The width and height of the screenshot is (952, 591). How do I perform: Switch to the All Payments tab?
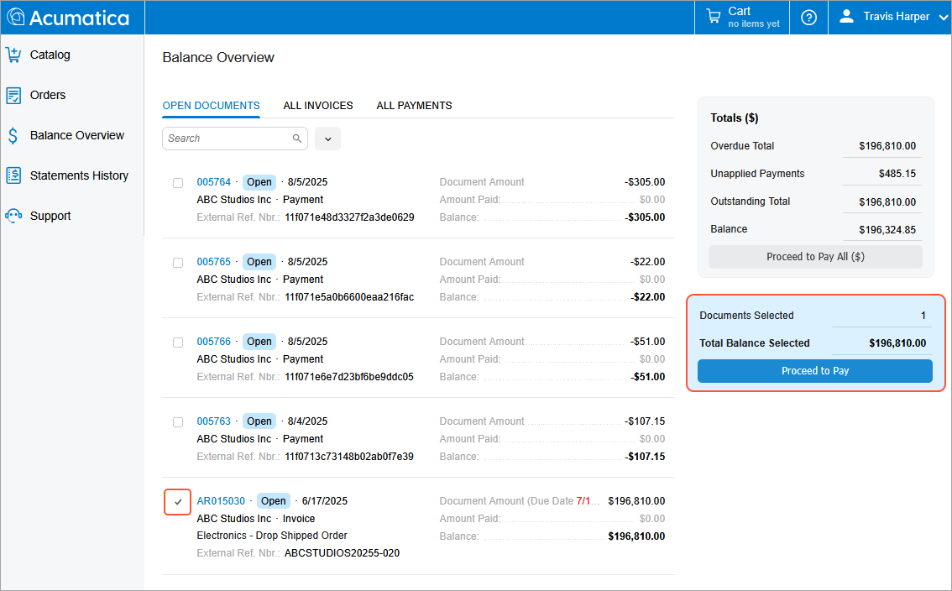point(414,106)
